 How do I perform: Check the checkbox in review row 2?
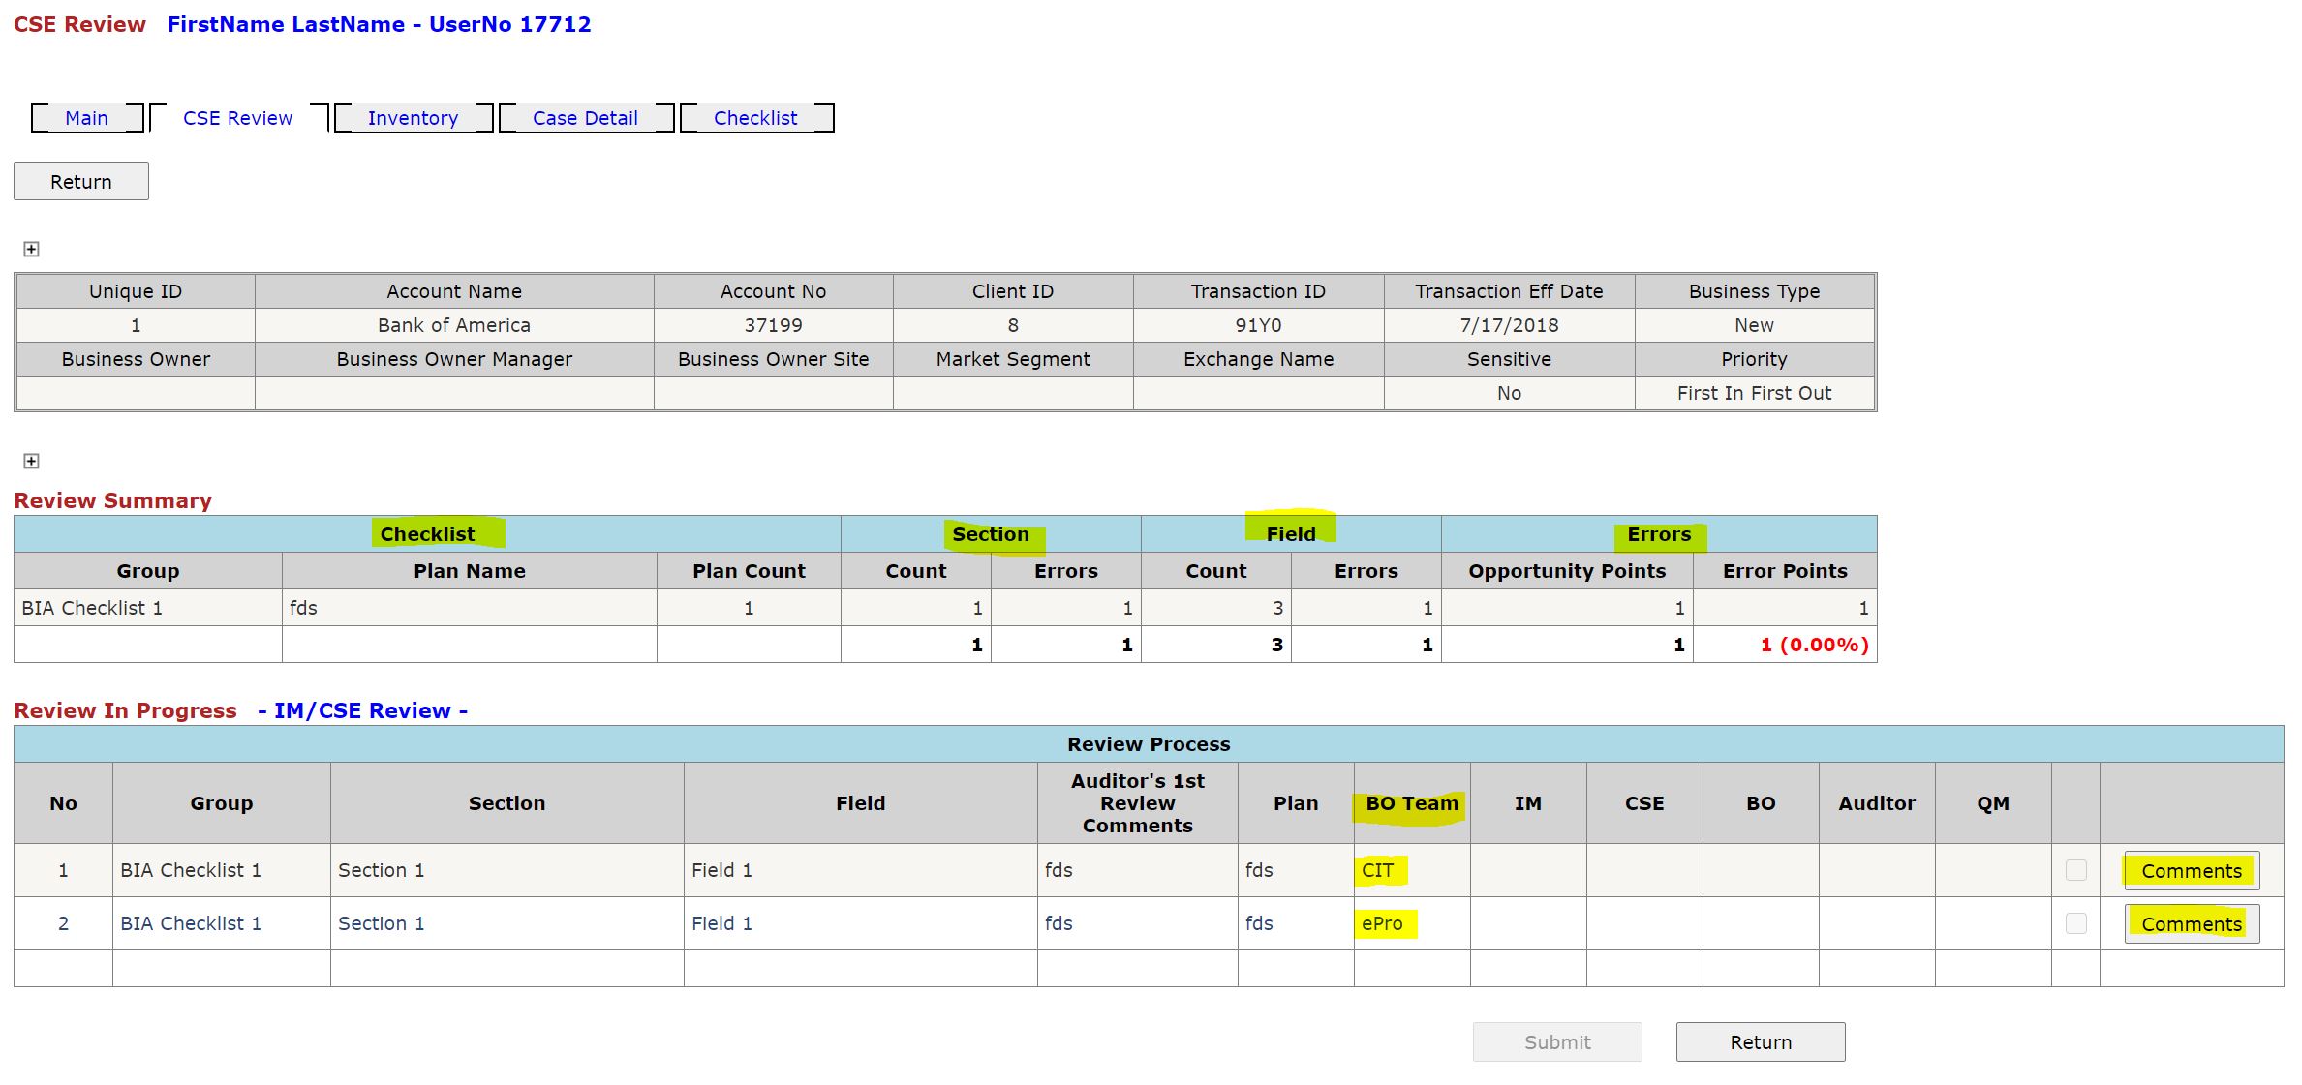pyautogui.click(x=2075, y=923)
